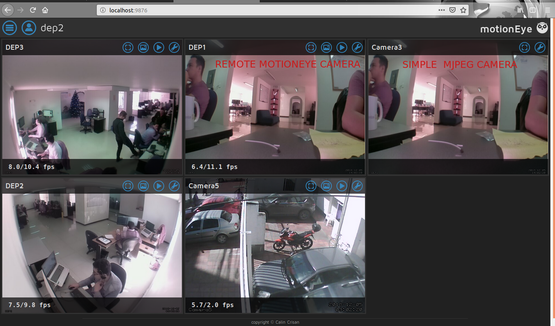The height and width of the screenshot is (326, 555).
Task: Open Camera3 configuration with the wrench icon
Action: click(540, 47)
